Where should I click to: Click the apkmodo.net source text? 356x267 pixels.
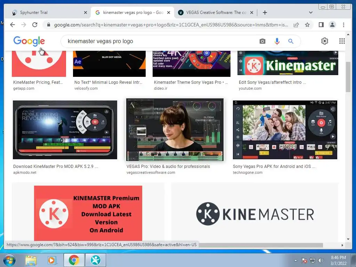tap(25, 172)
